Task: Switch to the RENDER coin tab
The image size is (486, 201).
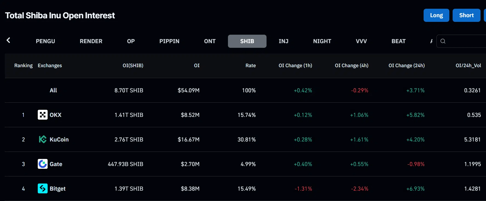Action: [x=91, y=41]
